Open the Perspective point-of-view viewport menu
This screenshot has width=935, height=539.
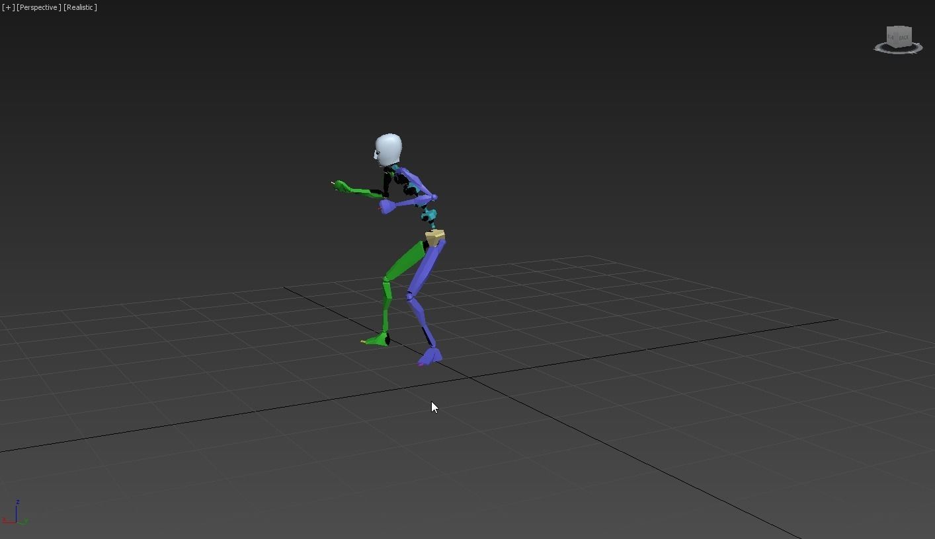click(39, 7)
